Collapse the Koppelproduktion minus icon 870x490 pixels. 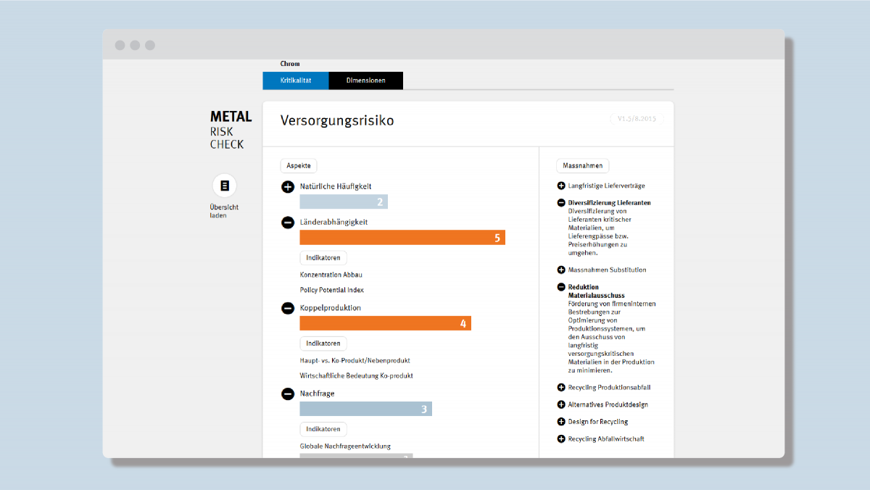[288, 308]
